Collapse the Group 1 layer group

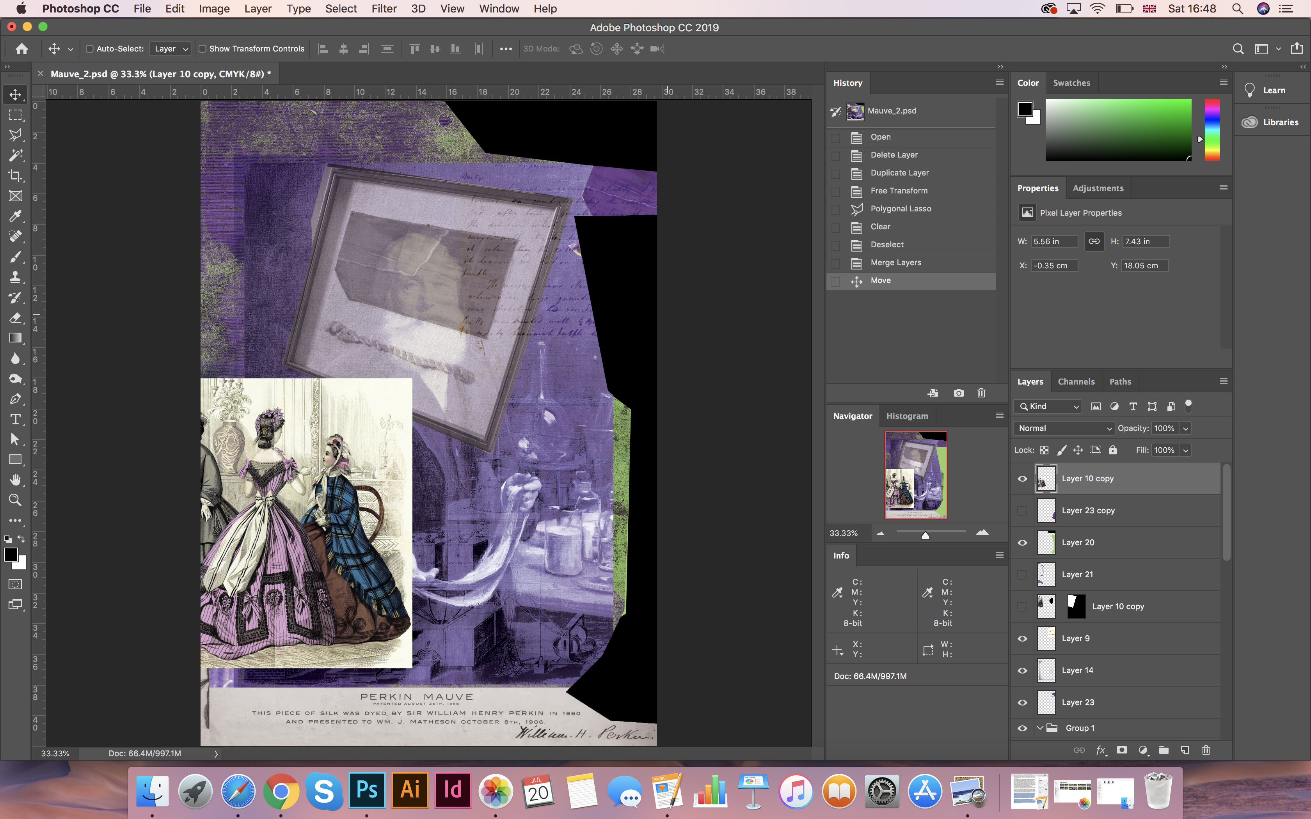coord(1039,728)
